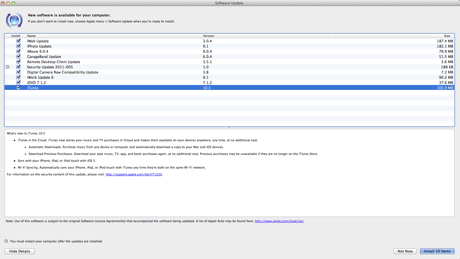Image resolution: width=460 pixels, height=259 pixels.
Task: Collapse the list with Hide Details
Action: click(x=20, y=251)
